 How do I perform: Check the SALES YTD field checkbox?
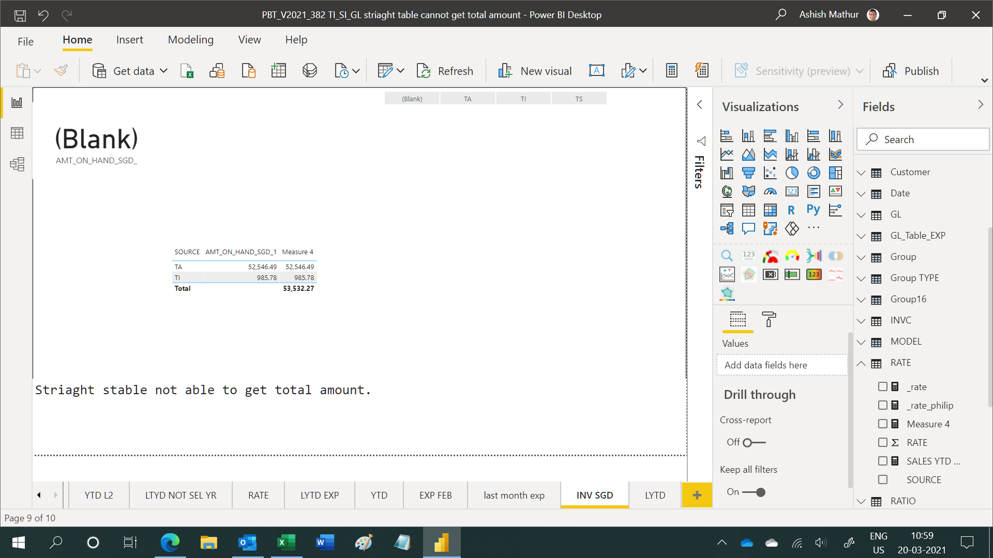click(x=883, y=461)
